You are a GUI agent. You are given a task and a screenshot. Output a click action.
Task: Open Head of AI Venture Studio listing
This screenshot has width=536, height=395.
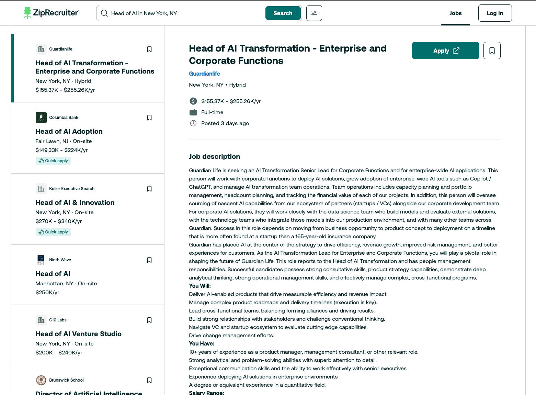coord(78,334)
